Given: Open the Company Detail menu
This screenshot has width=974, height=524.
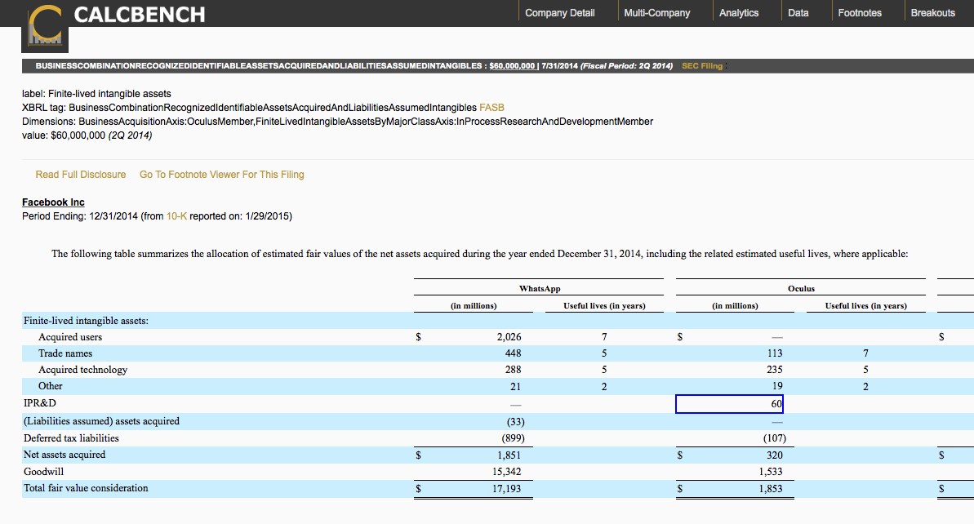Looking at the screenshot, I should tap(559, 13).
